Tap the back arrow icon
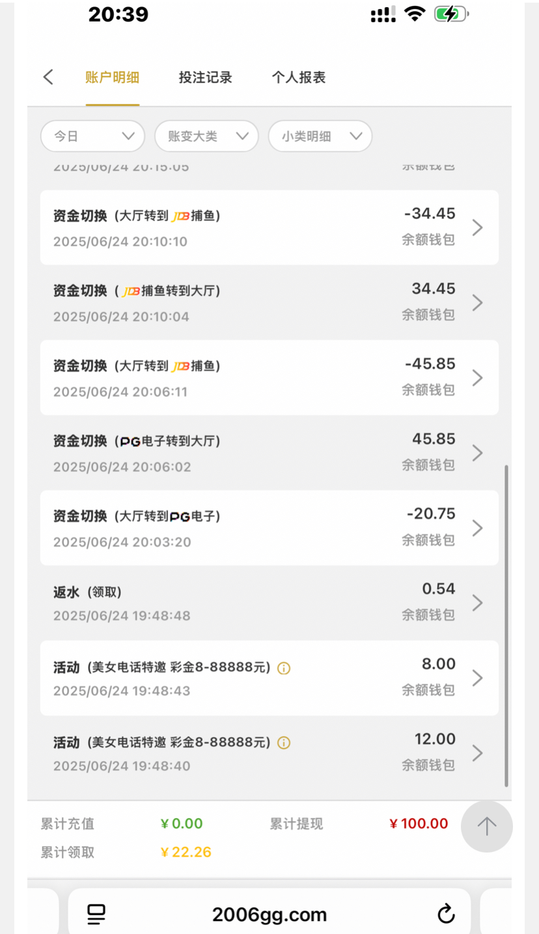Viewport: 539px width, 934px height. 48,78
